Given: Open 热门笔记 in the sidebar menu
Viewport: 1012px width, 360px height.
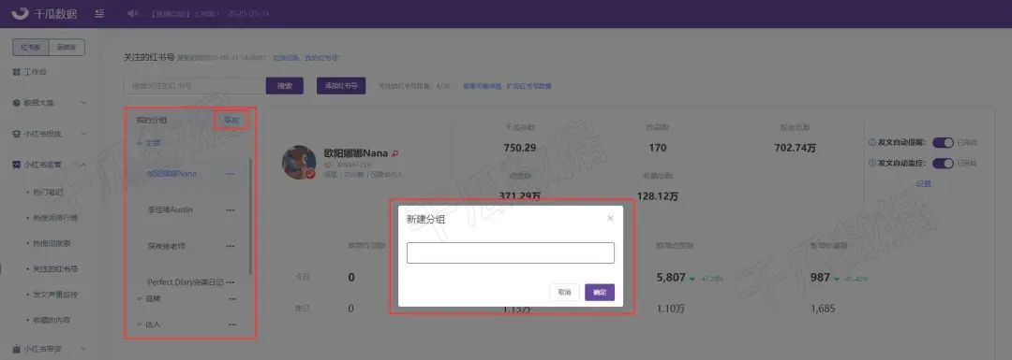Looking at the screenshot, I should (x=48, y=192).
